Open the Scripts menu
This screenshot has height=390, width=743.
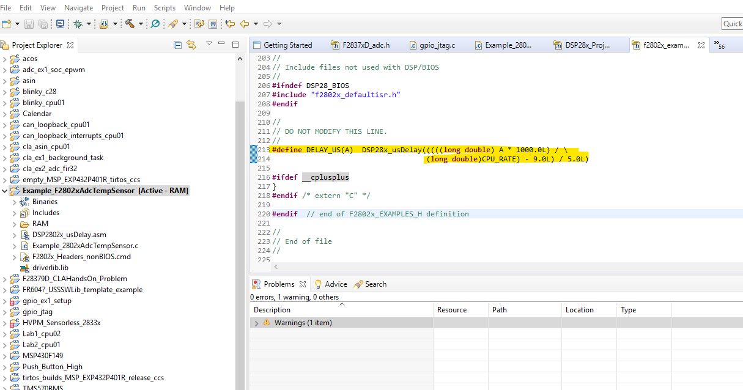164,8
